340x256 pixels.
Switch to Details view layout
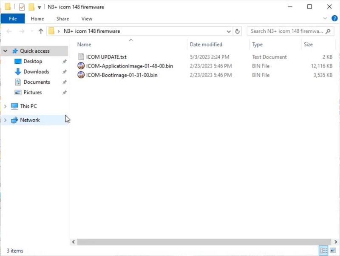(323, 250)
